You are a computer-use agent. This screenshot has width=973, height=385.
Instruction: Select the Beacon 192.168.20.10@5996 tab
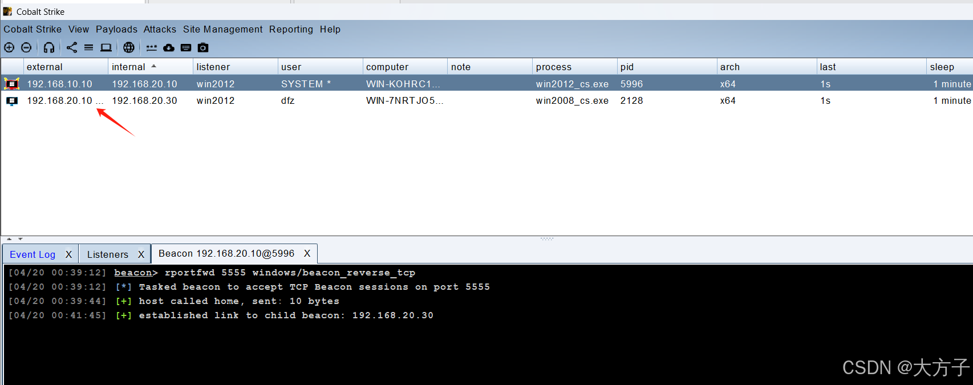[226, 253]
